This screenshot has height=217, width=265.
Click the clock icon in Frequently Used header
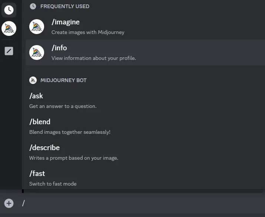click(x=33, y=6)
